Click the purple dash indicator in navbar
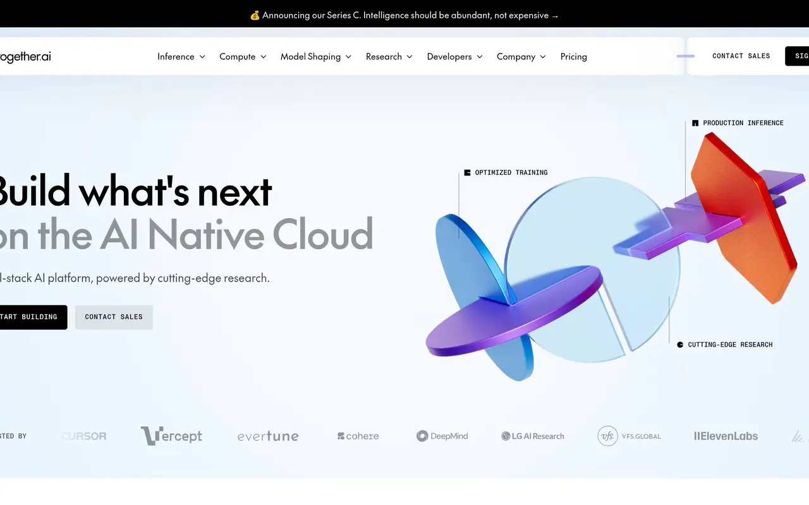Viewport: 809px width, 505px height. [686, 56]
